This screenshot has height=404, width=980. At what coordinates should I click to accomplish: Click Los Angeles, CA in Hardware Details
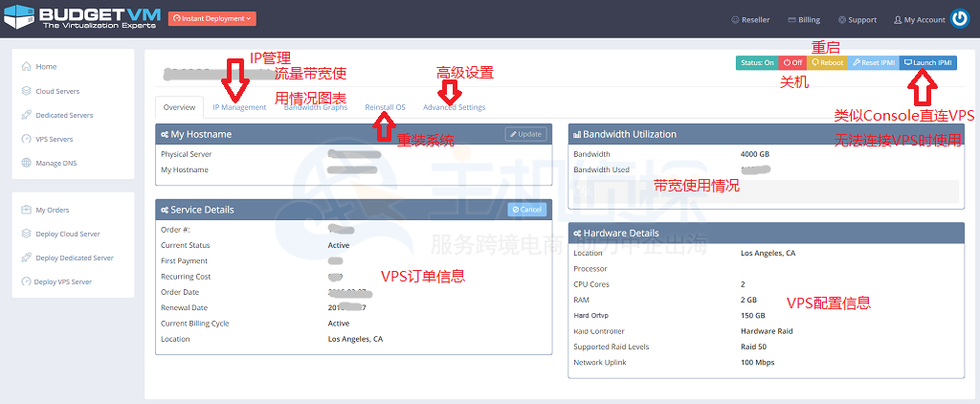768,254
